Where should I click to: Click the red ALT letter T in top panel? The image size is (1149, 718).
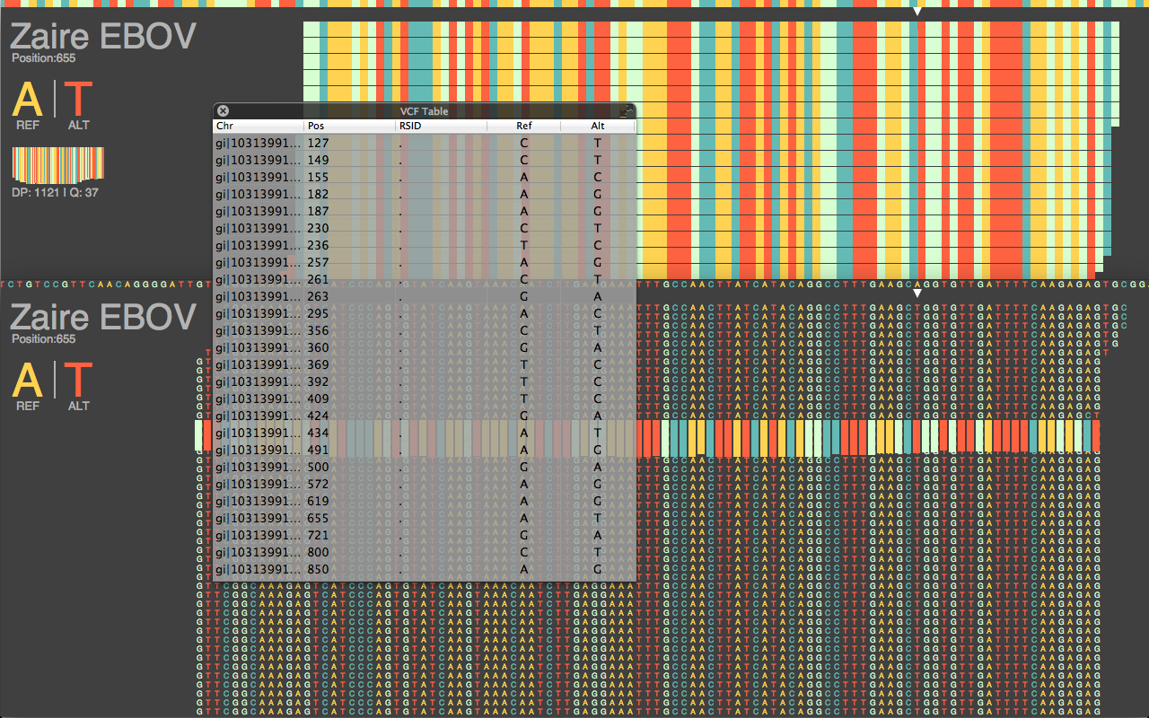click(79, 99)
